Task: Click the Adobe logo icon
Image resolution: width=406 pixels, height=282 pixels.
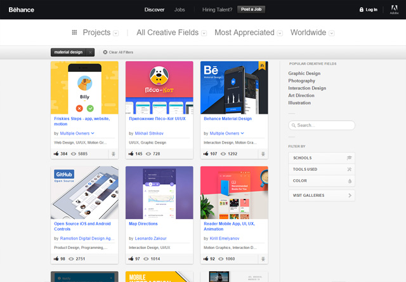Action: pyautogui.click(x=394, y=10)
